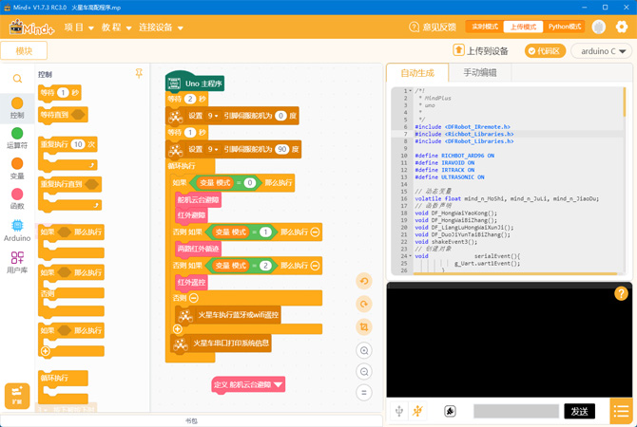Click the redo button on workspace
The height and width of the screenshot is (427, 637).
(x=364, y=304)
